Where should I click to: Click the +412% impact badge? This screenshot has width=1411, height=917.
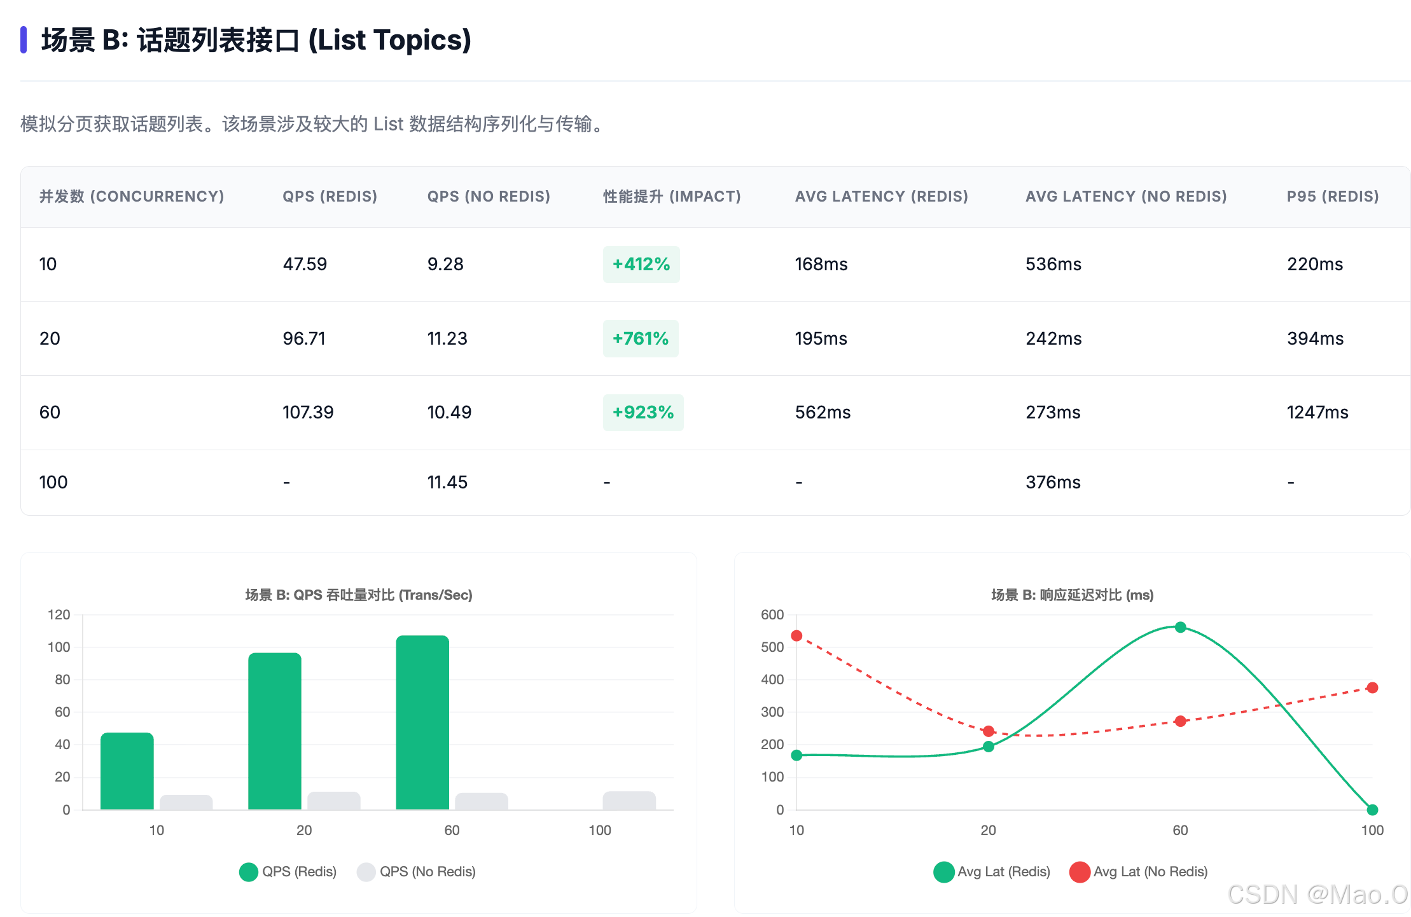[641, 264]
